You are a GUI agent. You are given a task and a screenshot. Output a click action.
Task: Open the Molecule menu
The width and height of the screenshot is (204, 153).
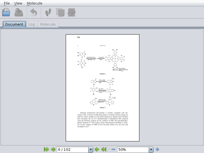tap(34, 3)
